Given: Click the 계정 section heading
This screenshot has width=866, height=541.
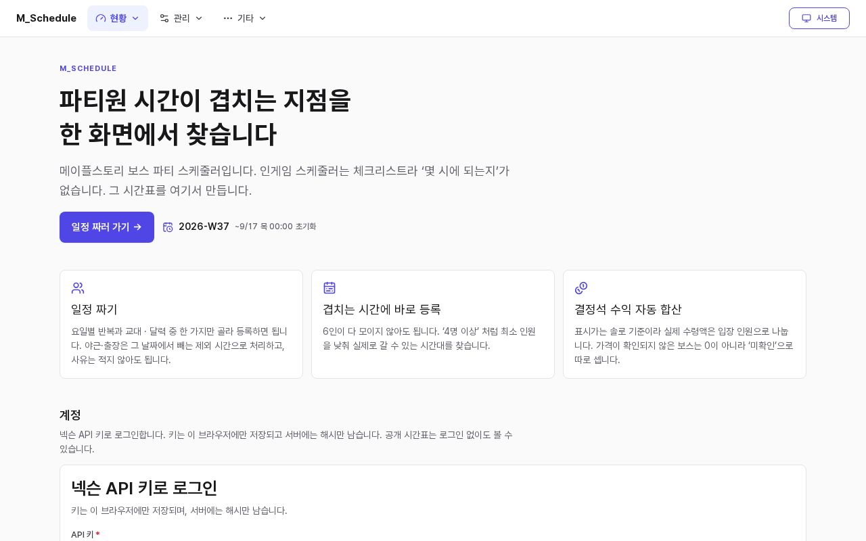Looking at the screenshot, I should tap(70, 415).
